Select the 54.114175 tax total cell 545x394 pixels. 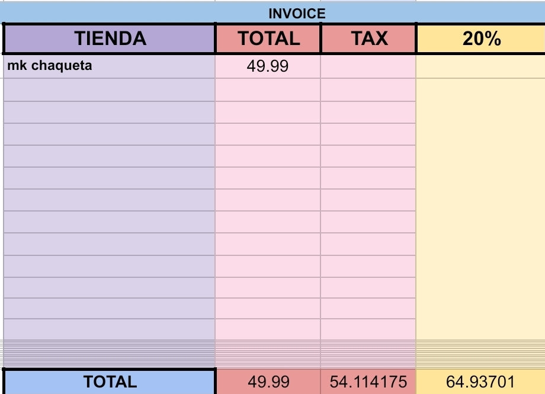pos(368,382)
